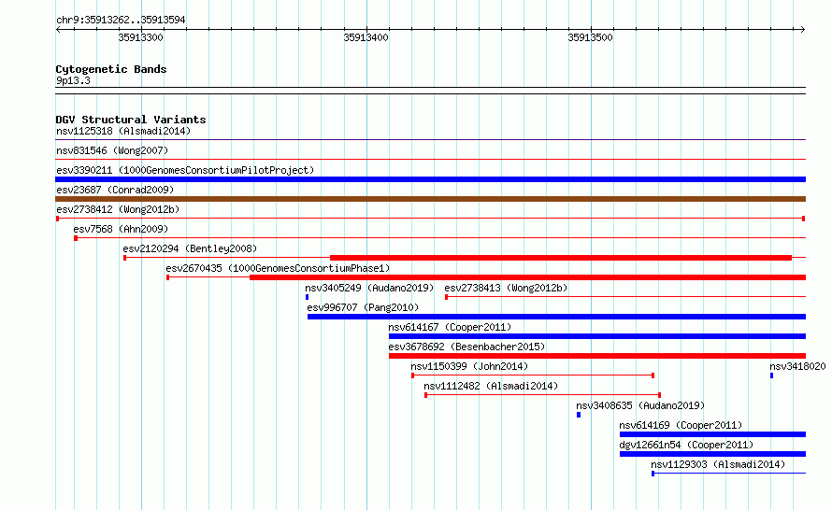This screenshot has height=510, width=832.
Task: Click the small blue nsv3418020 marker
Action: click(x=772, y=375)
